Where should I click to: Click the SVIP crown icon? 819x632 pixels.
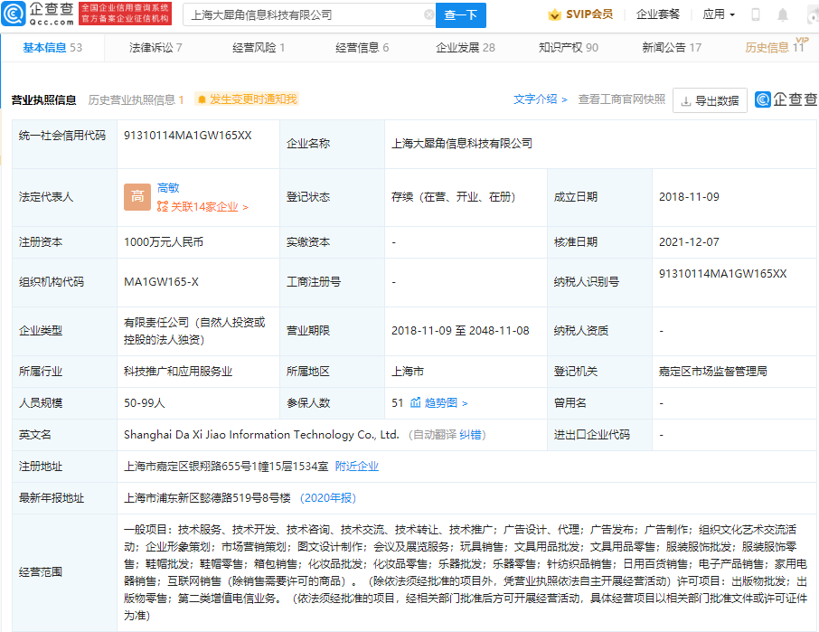coord(554,14)
